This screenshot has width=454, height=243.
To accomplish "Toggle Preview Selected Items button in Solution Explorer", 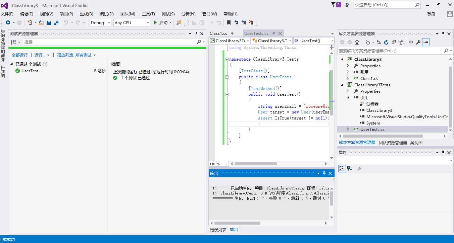I will [x=426, y=42].
